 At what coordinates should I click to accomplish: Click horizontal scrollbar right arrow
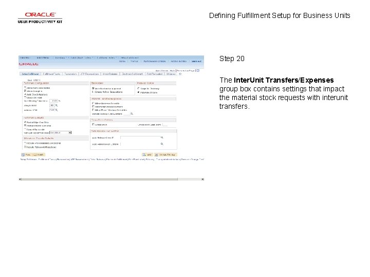pos(202,179)
